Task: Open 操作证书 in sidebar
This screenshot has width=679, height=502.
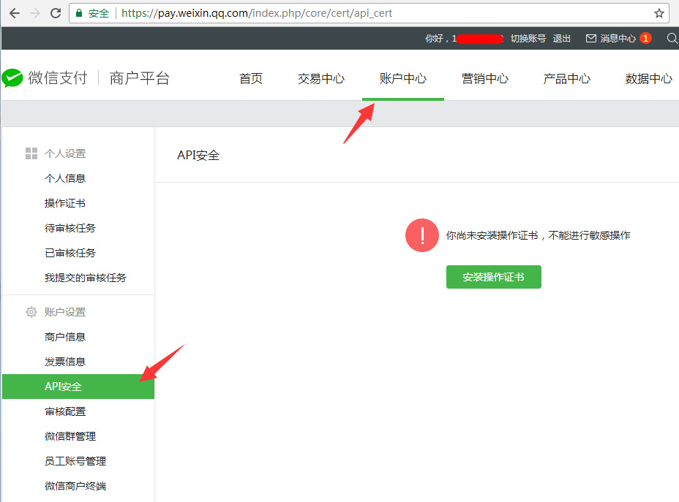Action: [65, 203]
